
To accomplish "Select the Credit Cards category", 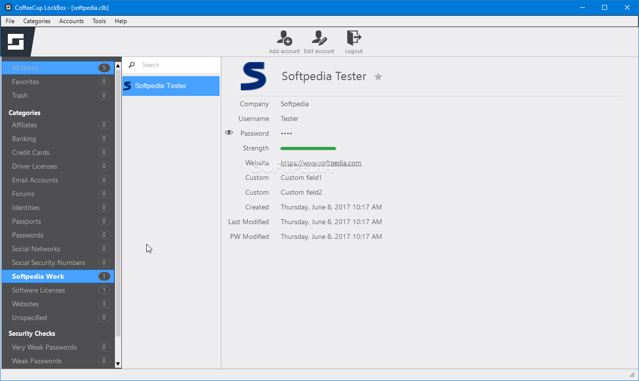I will (x=58, y=152).
